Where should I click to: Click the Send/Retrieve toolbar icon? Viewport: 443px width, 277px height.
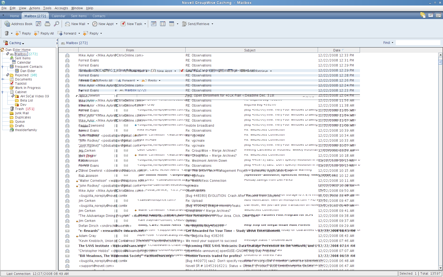[184, 24]
